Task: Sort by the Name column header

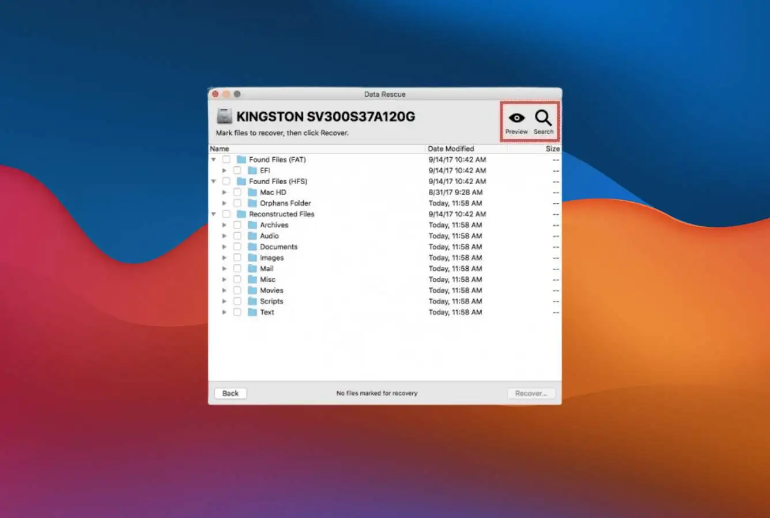Action: (316, 148)
